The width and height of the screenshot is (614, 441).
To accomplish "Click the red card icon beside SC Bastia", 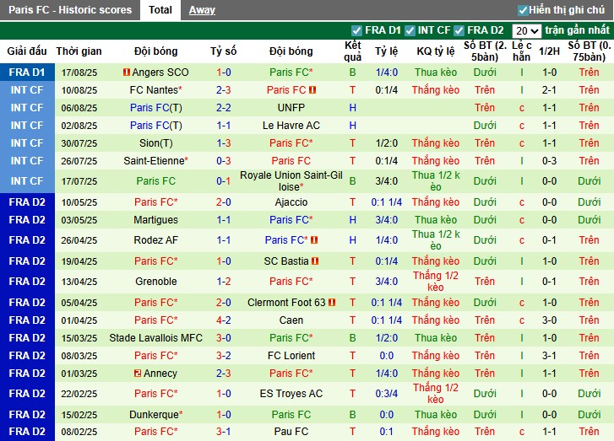I will coord(315,261).
